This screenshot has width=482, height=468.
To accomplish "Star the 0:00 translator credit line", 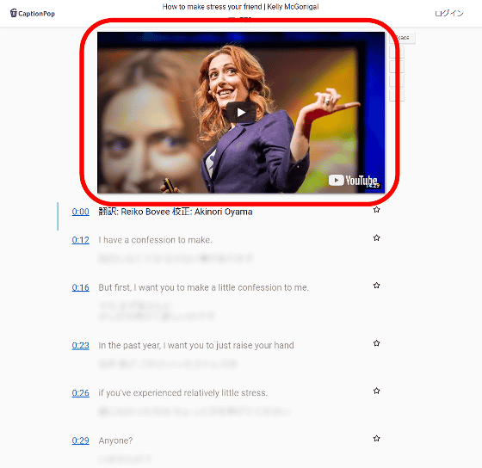I will 377,210.
